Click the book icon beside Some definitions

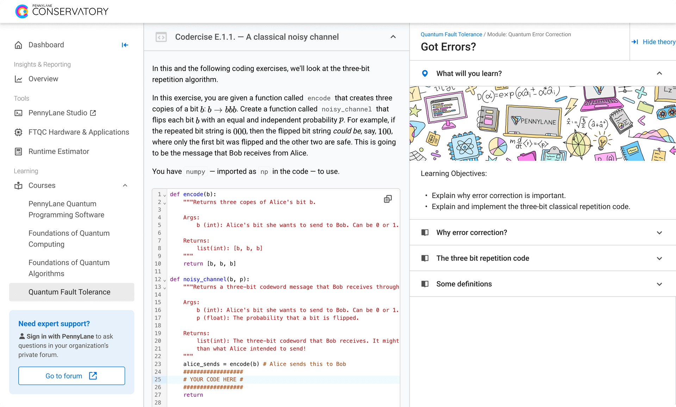[x=425, y=284]
